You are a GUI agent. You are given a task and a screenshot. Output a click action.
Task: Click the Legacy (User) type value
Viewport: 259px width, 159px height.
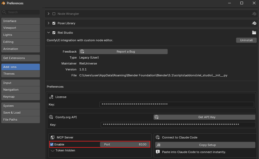(89, 57)
